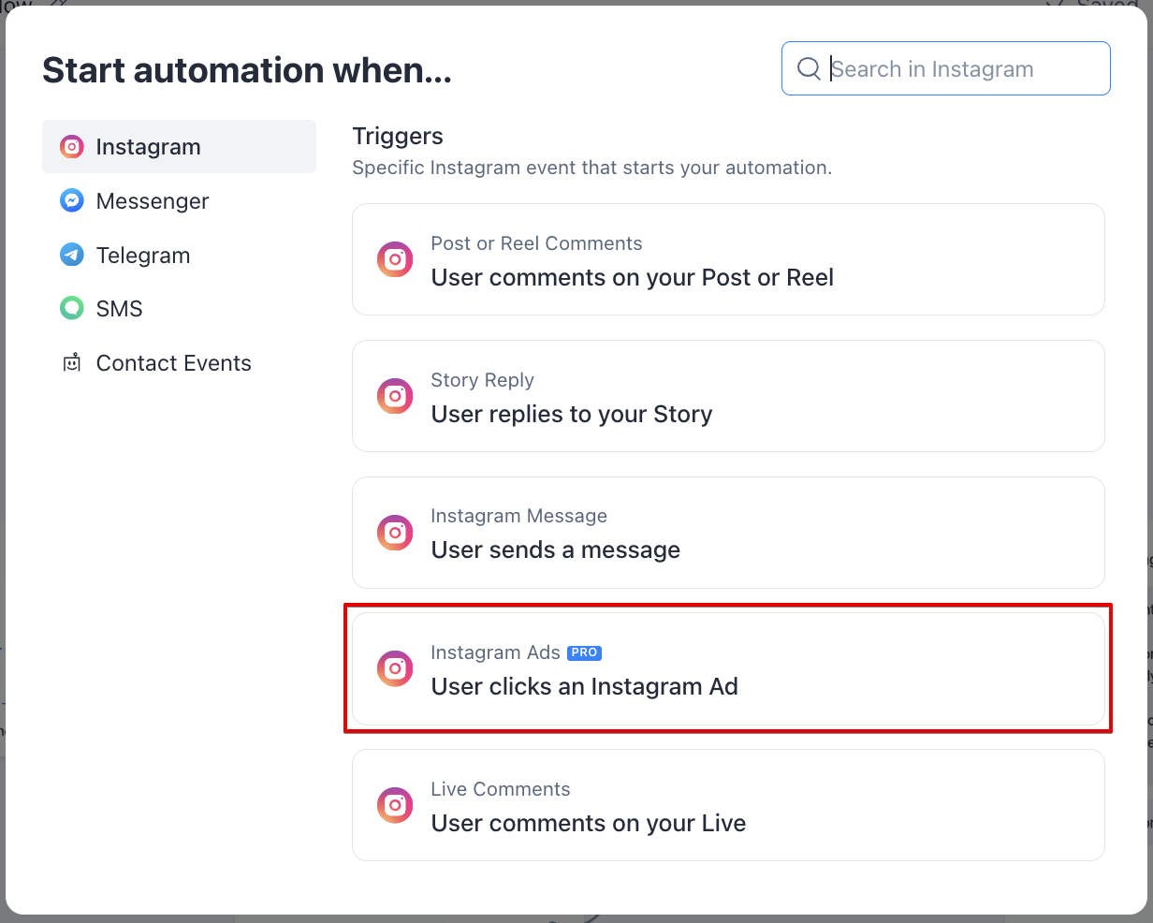
Task: Click the Instagram icon on the Live Comments card
Action: tap(395, 805)
